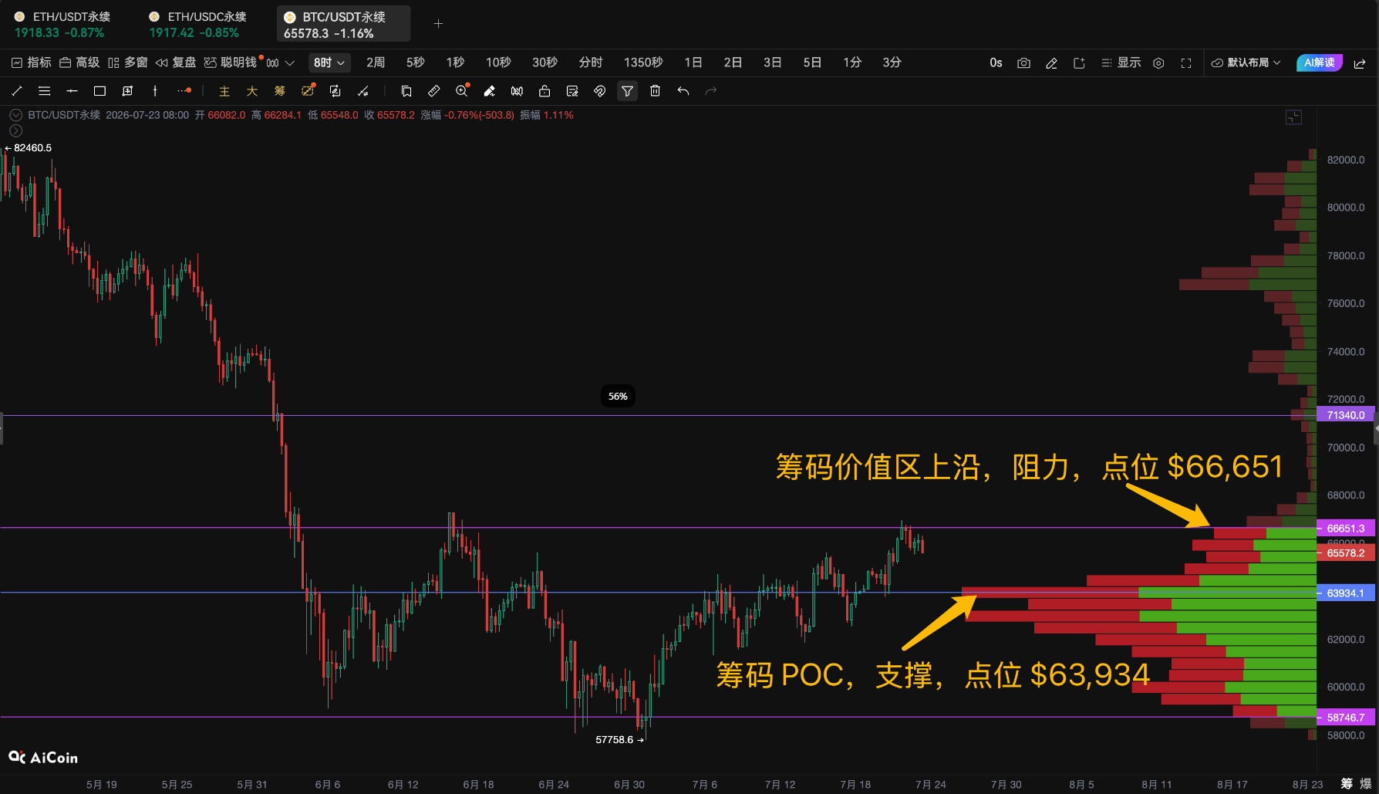Expand the indicator list arrow below legend
Viewport: 1379px width, 794px height.
[x=15, y=131]
